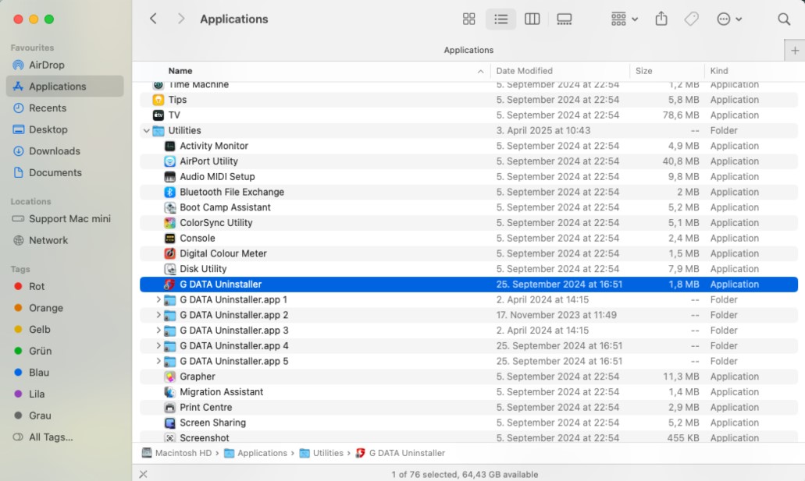Viewport: 805px width, 481px height.
Task: Open the More actions ellipsis menu
Action: click(x=729, y=19)
